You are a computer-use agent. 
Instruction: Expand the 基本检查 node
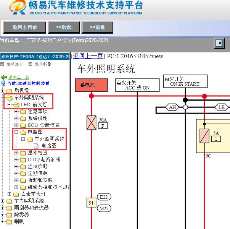tap(16, 153)
